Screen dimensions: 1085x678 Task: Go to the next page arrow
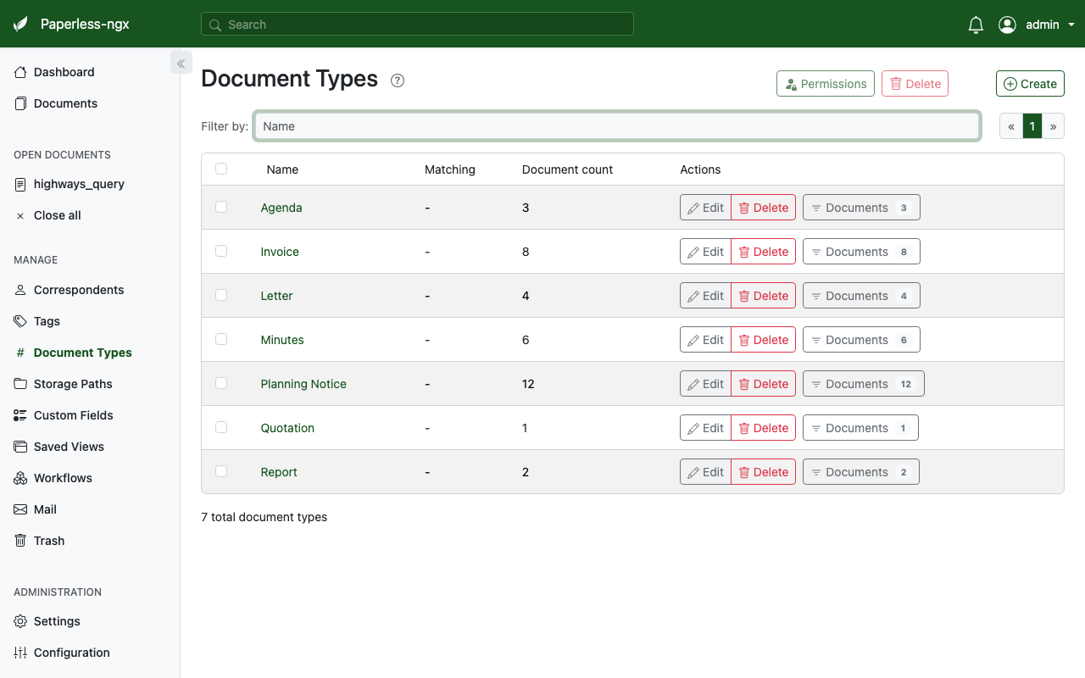tap(1054, 126)
